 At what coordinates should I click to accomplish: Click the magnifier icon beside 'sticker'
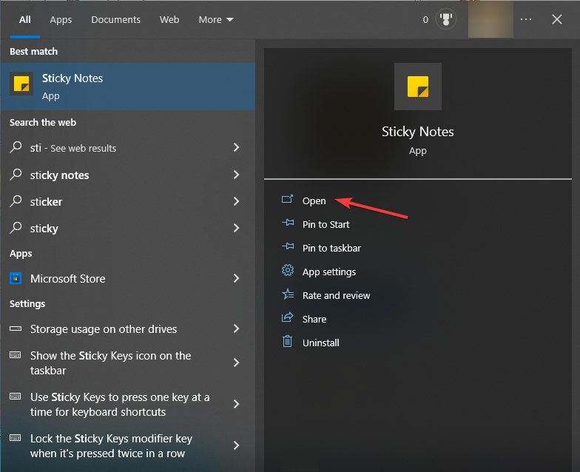(x=16, y=201)
